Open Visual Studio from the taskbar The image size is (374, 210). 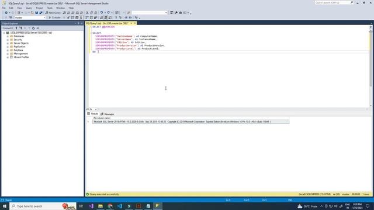(91, 206)
